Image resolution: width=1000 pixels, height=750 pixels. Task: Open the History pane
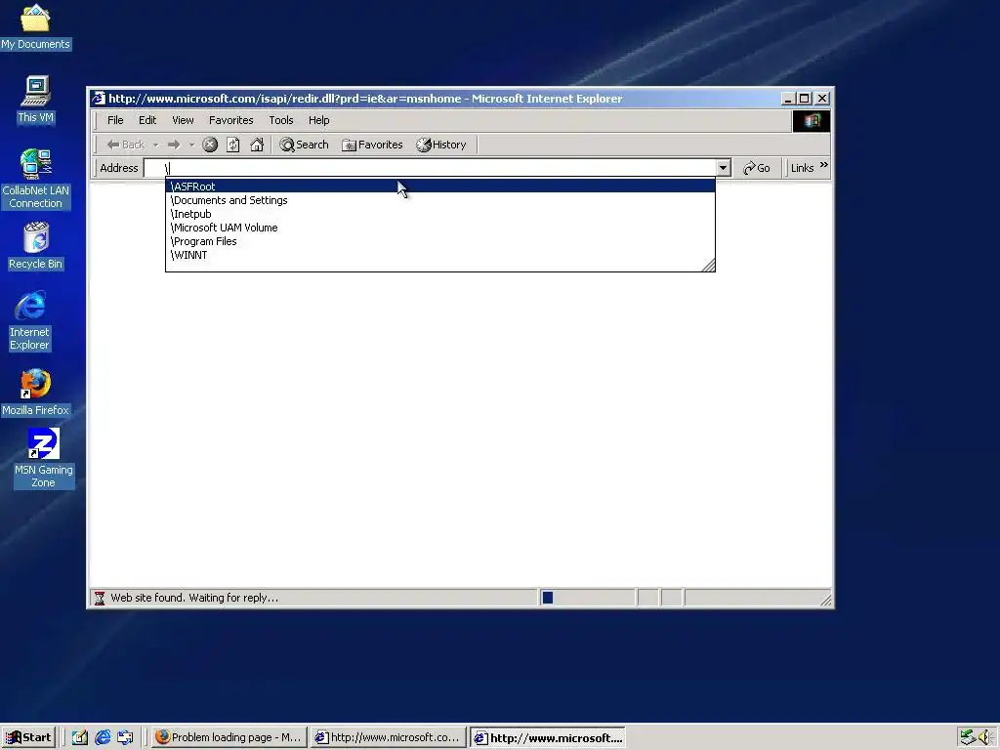point(441,145)
